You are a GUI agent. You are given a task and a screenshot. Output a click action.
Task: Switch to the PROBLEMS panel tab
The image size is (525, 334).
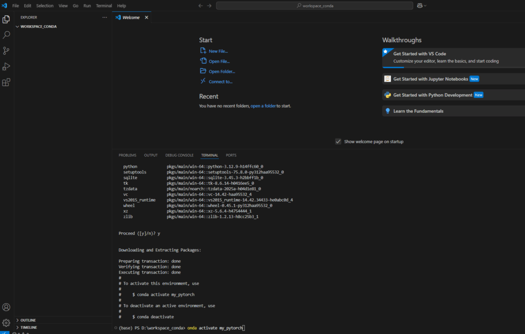click(x=127, y=155)
